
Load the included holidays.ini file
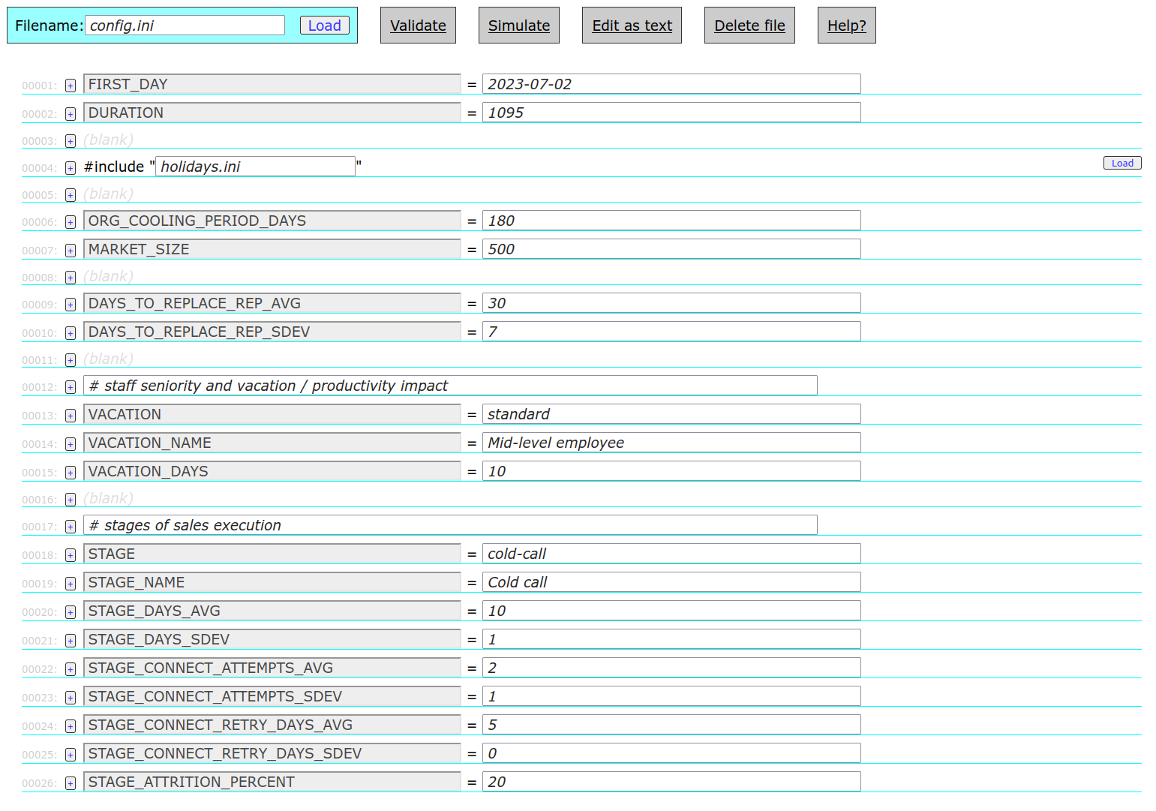coord(1122,163)
